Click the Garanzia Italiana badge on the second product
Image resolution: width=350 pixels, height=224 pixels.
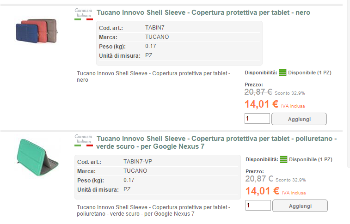coord(84,140)
